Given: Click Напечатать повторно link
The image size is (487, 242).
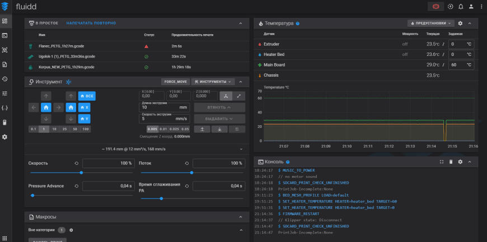Looking at the screenshot, I should pos(91,23).
